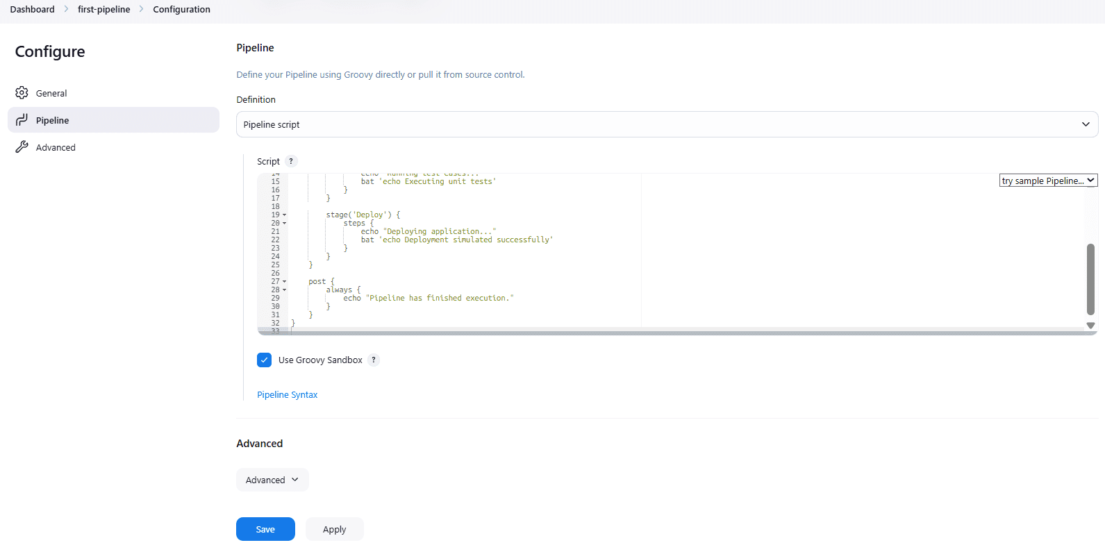Open help for Use Groovy Sandbox
This screenshot has width=1105, height=545.
coord(374,360)
